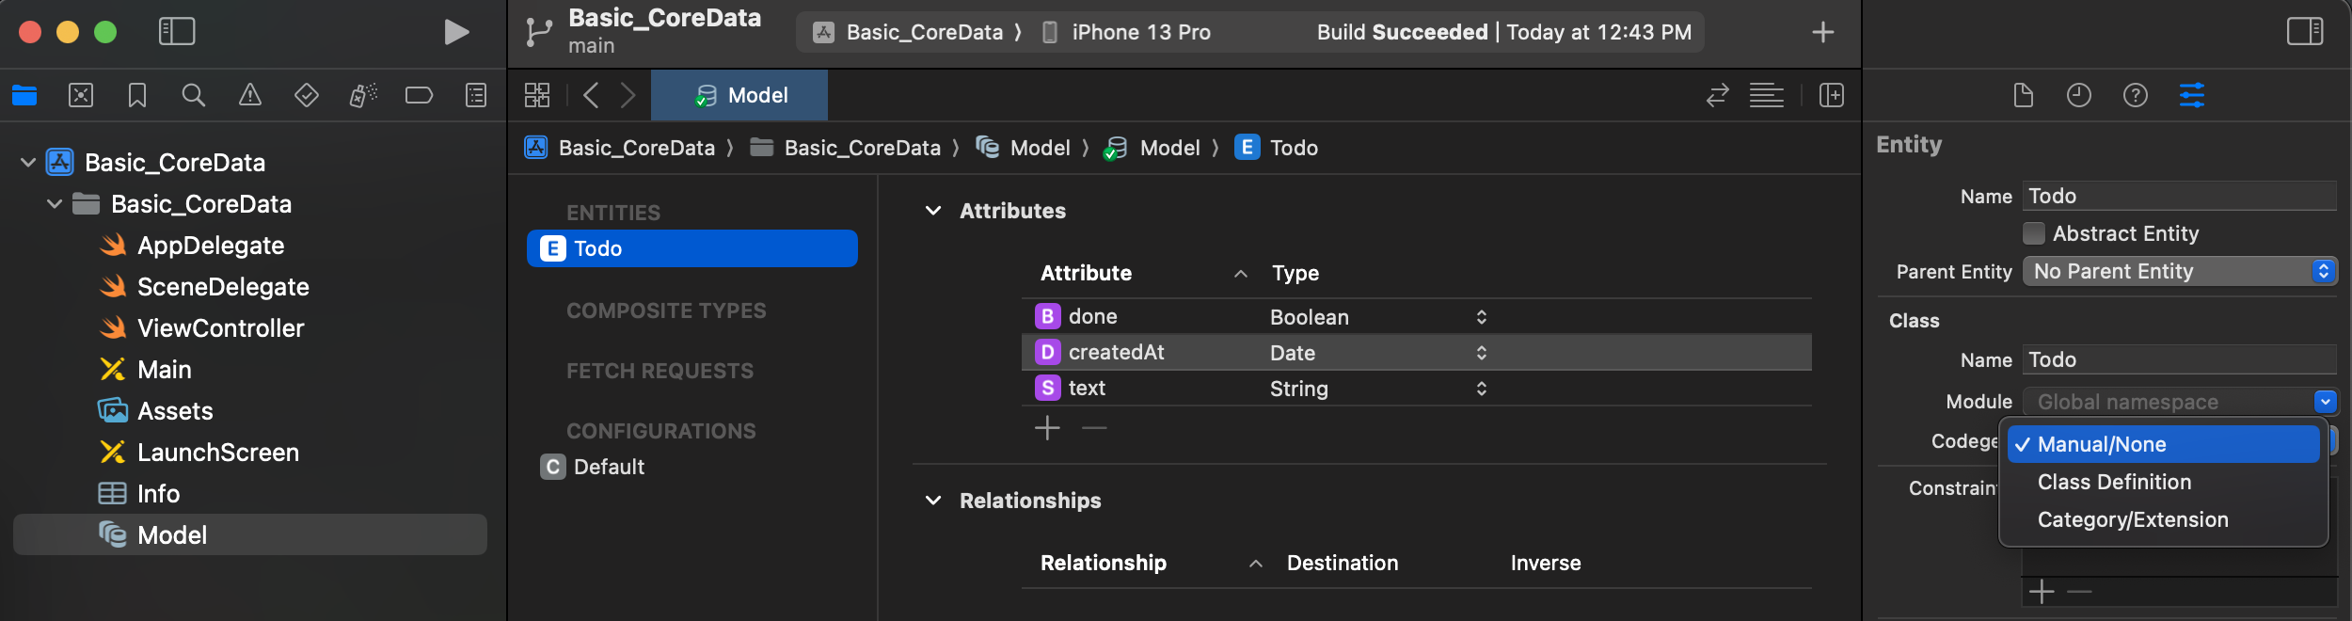The image size is (2352, 621).
Task: Open ViewController file
Action: pos(221,328)
